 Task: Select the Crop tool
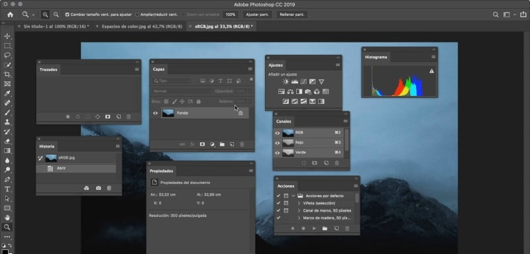click(7, 74)
